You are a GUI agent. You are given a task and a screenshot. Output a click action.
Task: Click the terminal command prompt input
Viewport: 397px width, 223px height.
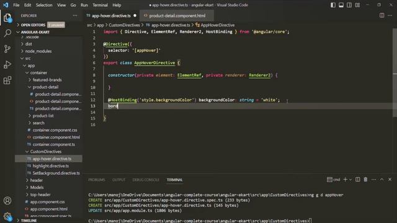coord(311,221)
